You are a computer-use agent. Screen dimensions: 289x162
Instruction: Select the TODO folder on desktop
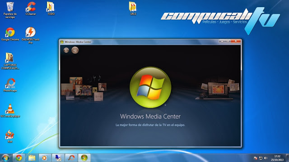tap(51, 9)
